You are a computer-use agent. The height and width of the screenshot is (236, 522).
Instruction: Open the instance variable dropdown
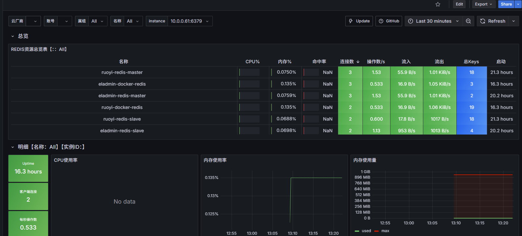pyautogui.click(x=190, y=21)
